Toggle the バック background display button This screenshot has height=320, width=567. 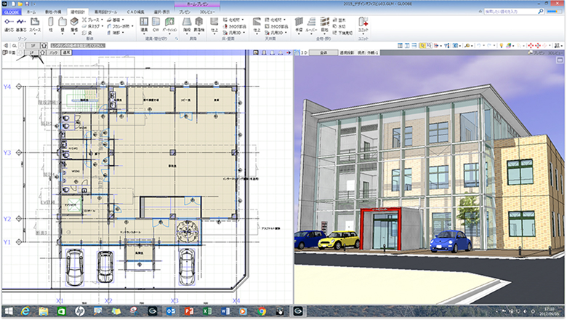coord(53,53)
